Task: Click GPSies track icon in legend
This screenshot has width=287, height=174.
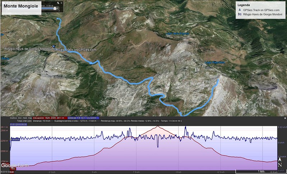Action: pyautogui.click(x=240, y=10)
